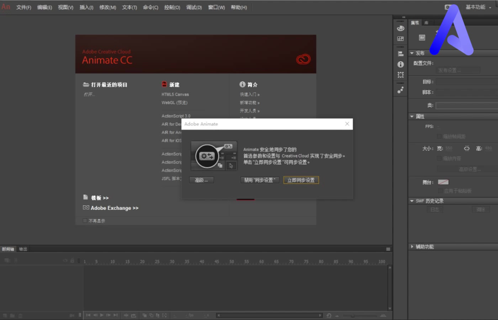Viewport: 498px width, 320px height.
Task: Switch to the 库 tab
Action: (x=426, y=23)
